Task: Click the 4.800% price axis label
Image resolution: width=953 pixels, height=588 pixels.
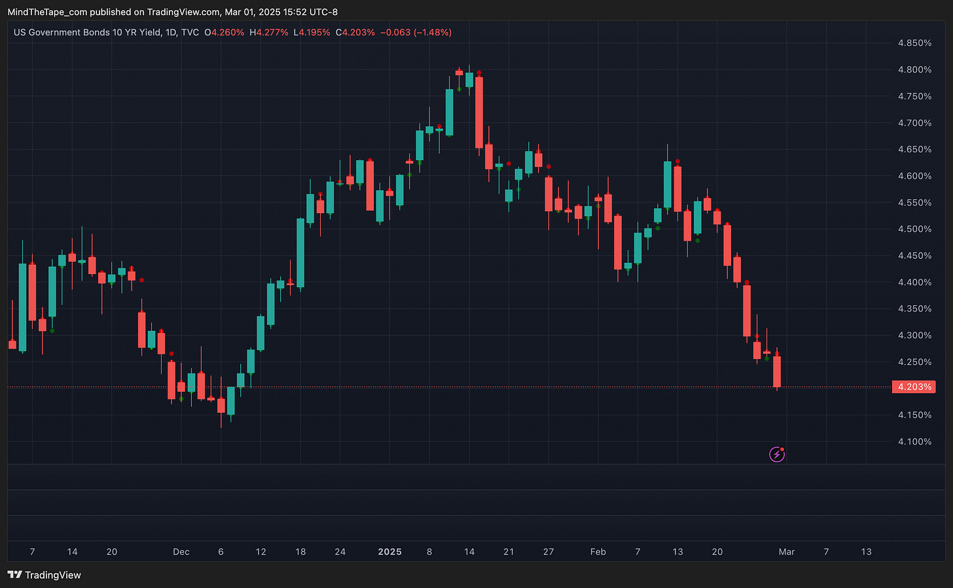Action: pos(914,70)
